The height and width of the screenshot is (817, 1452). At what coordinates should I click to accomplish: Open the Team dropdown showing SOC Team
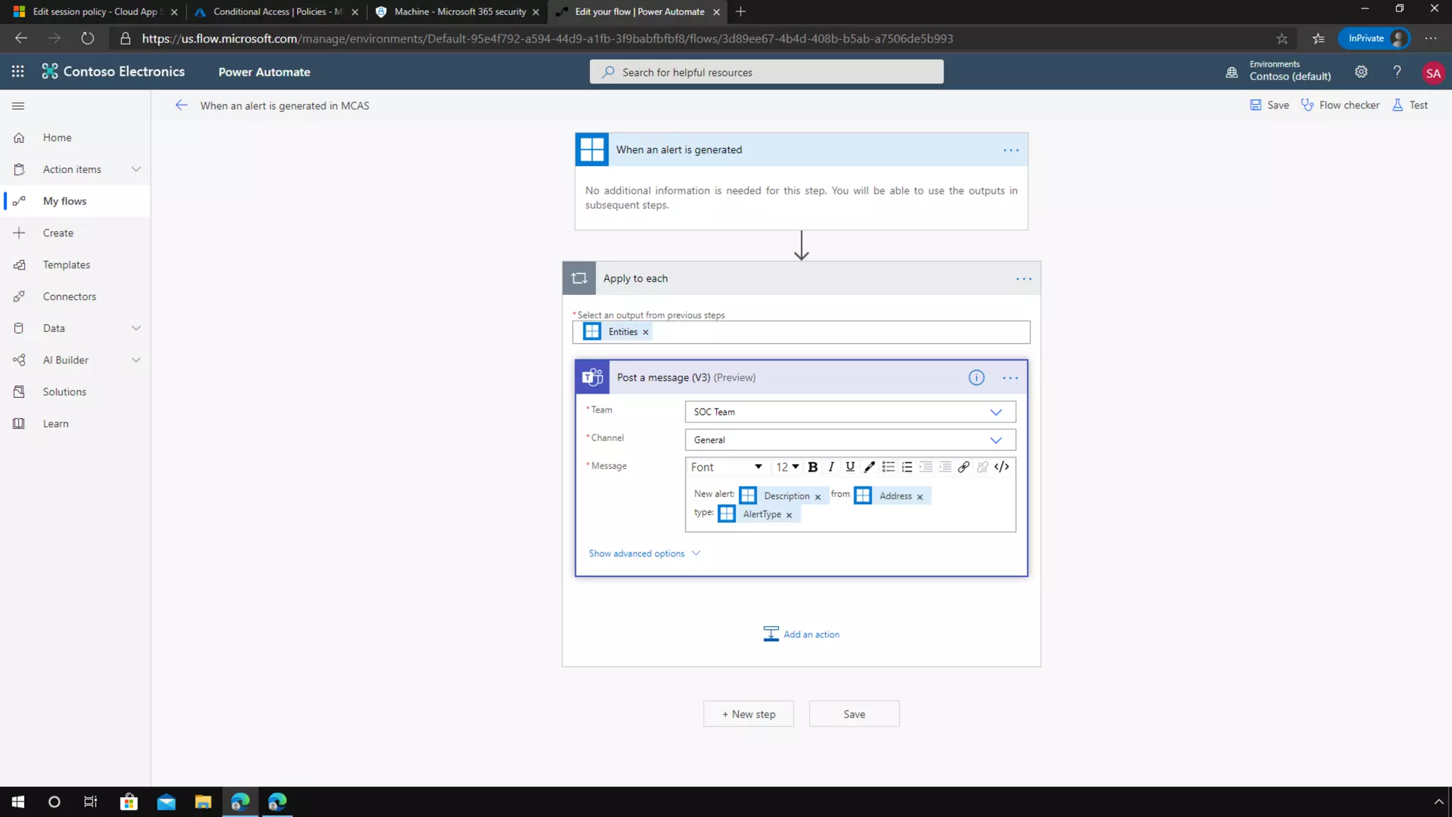(850, 412)
